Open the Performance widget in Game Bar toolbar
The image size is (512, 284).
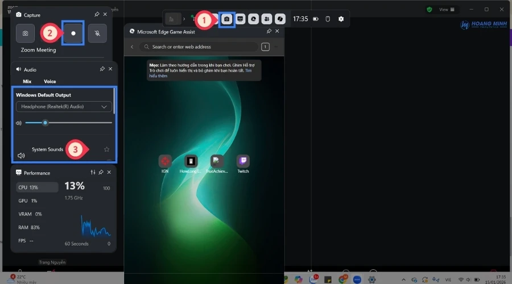(x=240, y=19)
